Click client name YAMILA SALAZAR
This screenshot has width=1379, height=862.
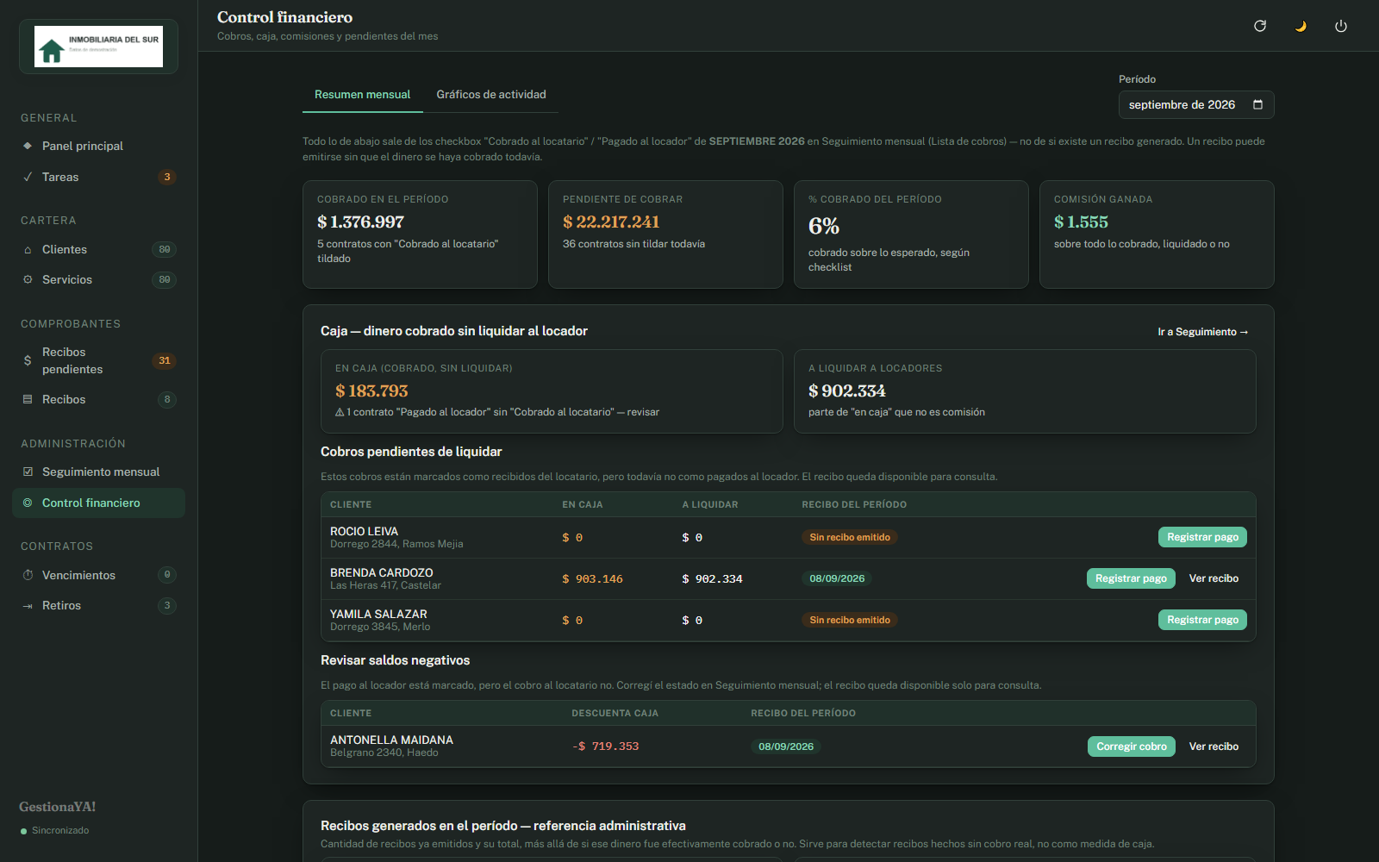coord(378,614)
